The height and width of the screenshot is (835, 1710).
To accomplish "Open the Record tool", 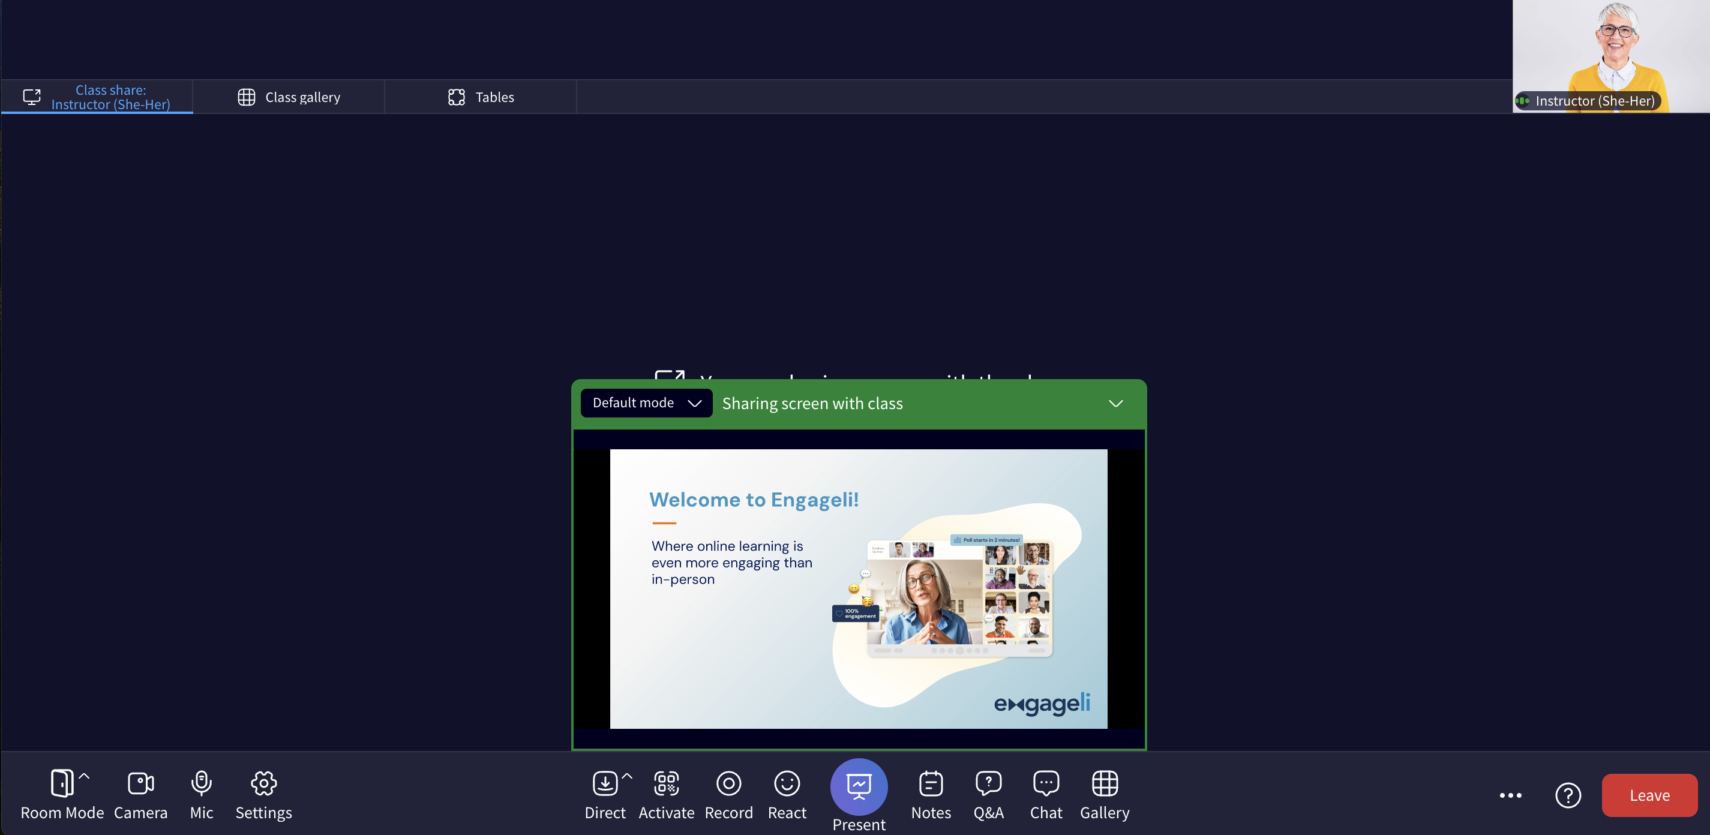I will click(x=728, y=794).
